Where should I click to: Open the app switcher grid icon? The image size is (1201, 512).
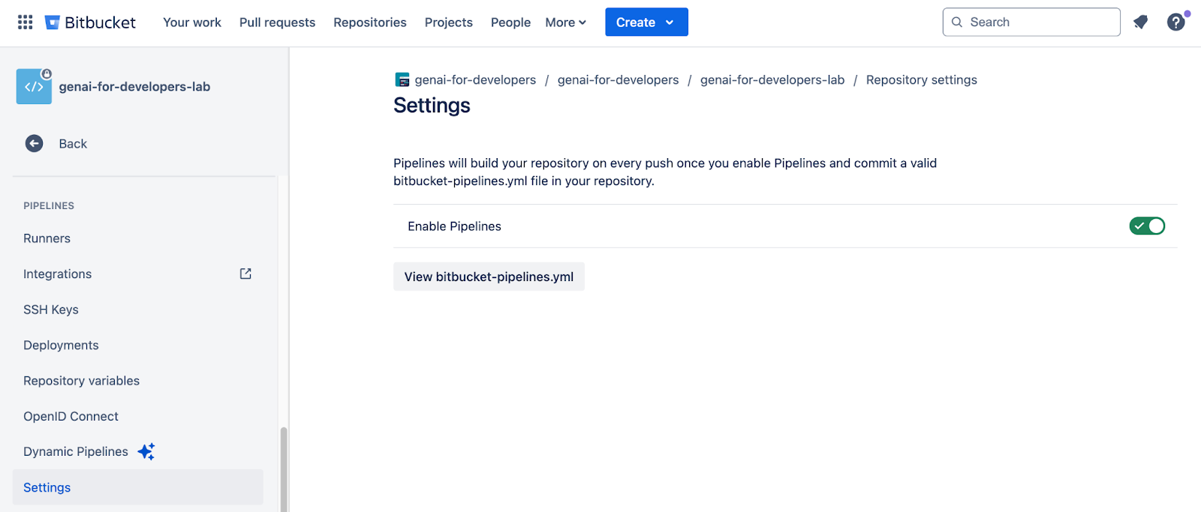25,22
